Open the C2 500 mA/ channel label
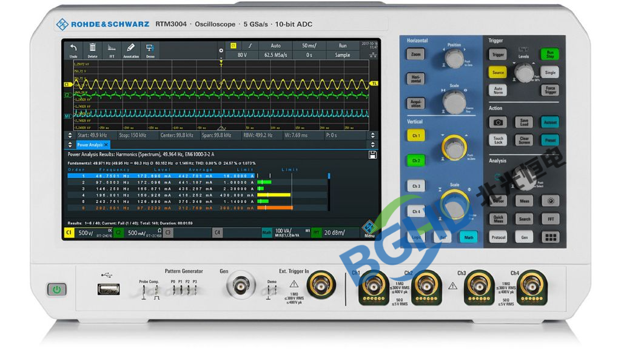Screen dimensions: 621x349 138,233
